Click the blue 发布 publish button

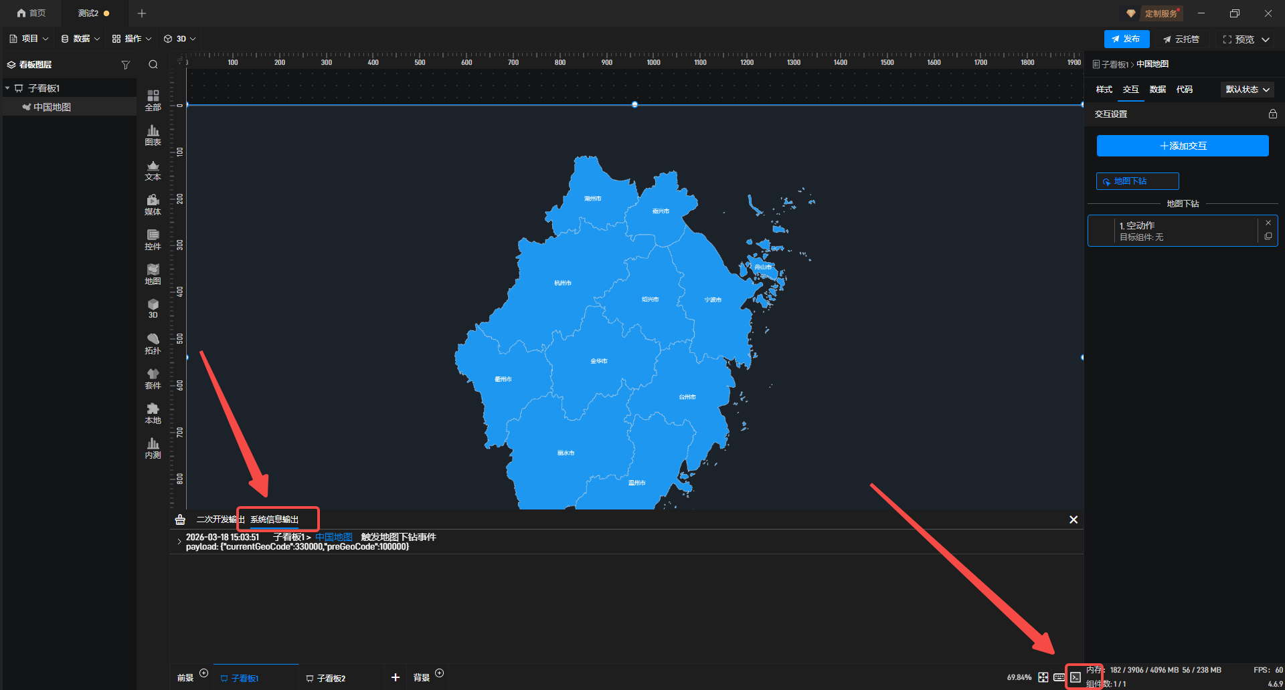point(1126,39)
